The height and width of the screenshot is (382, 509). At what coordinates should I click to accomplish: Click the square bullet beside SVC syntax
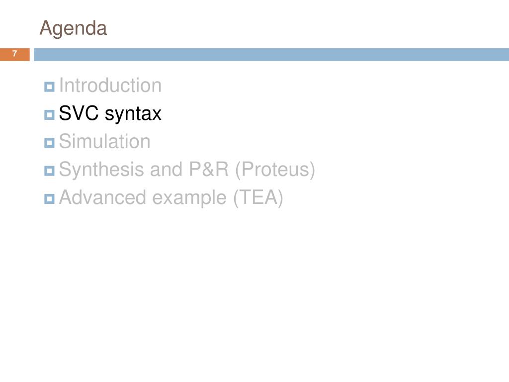click(49, 115)
